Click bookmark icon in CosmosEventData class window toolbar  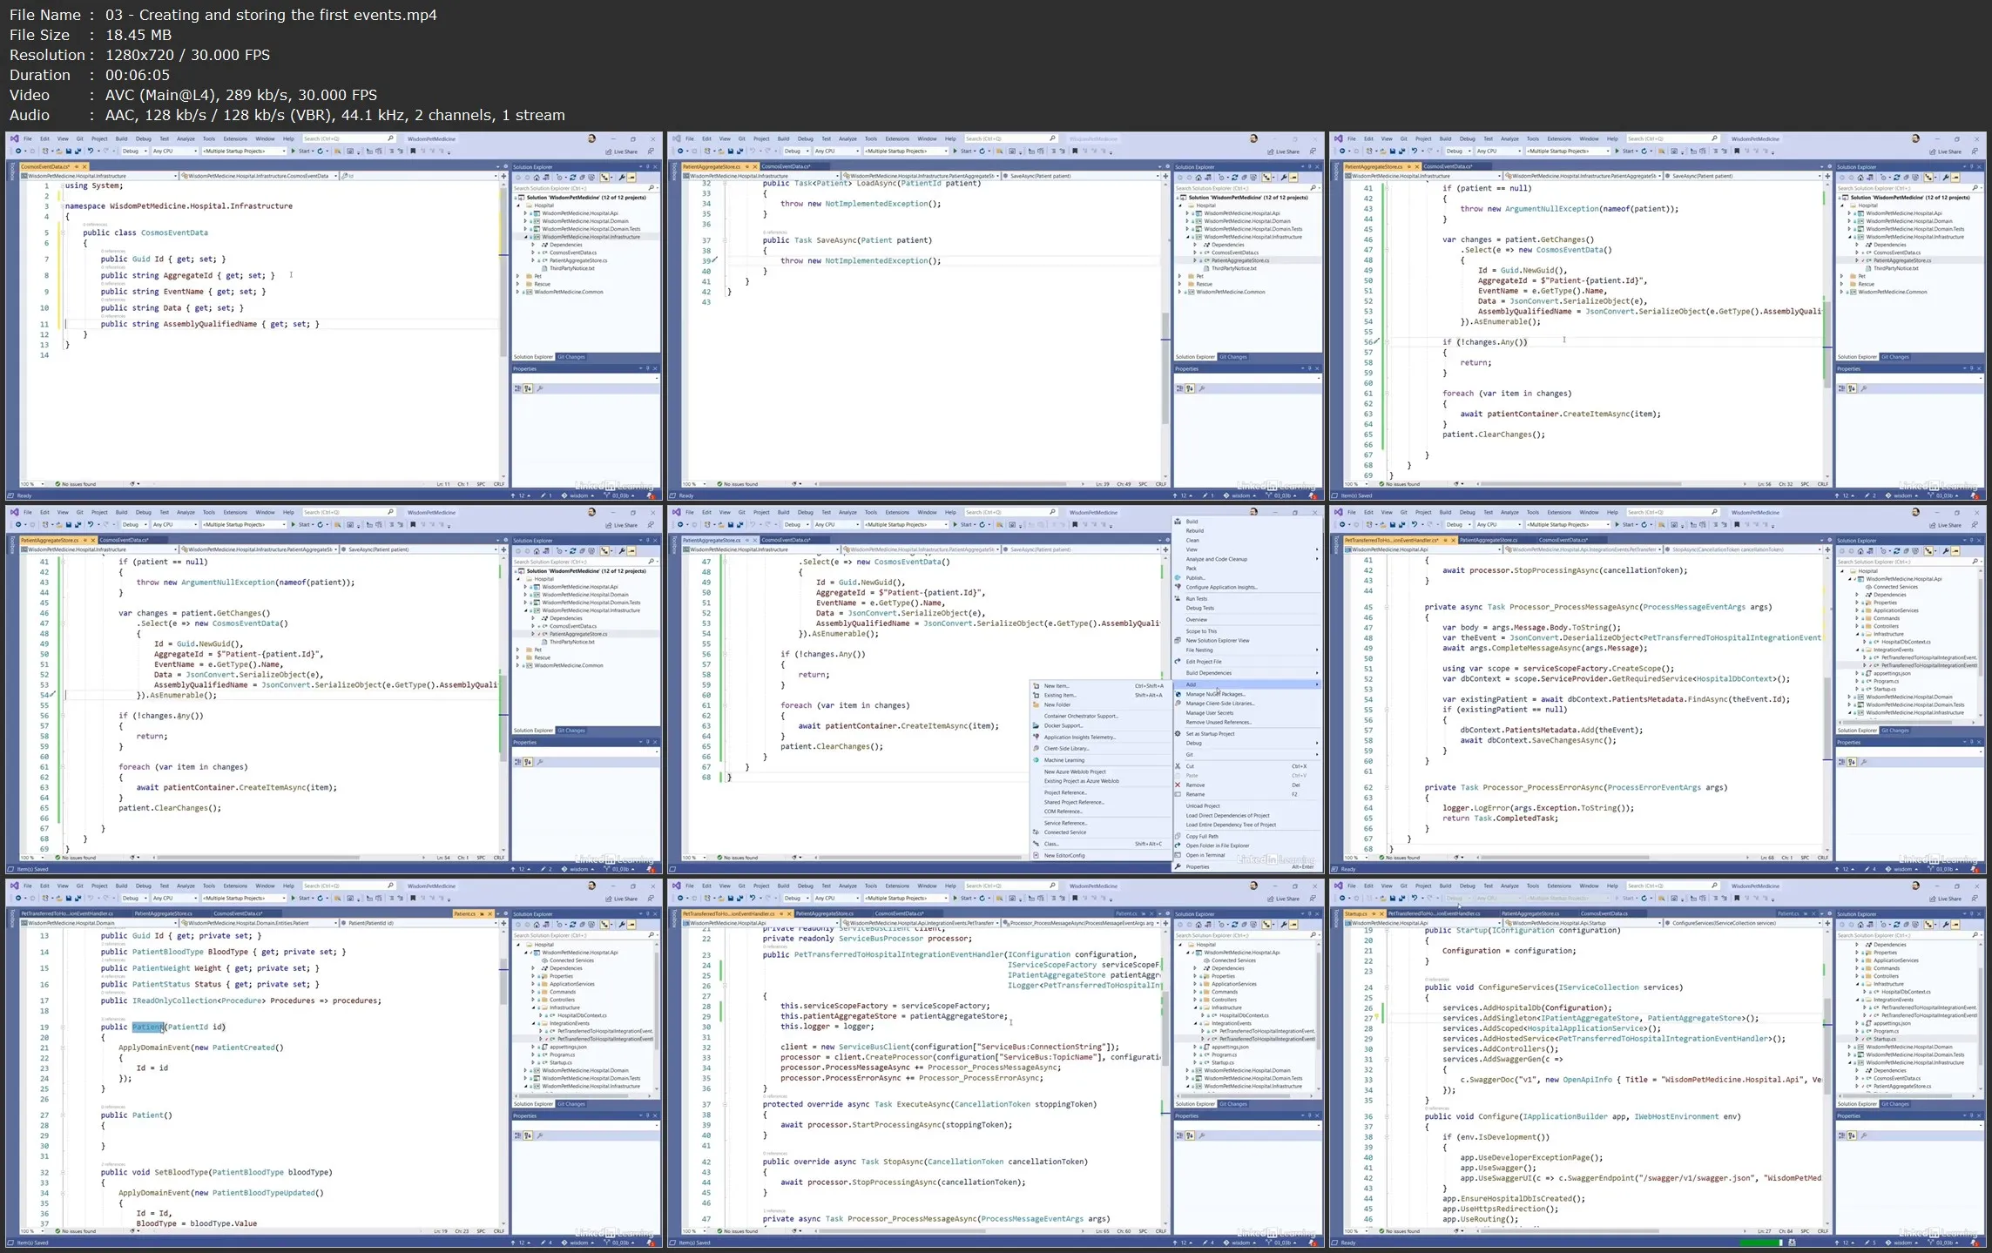(x=413, y=151)
